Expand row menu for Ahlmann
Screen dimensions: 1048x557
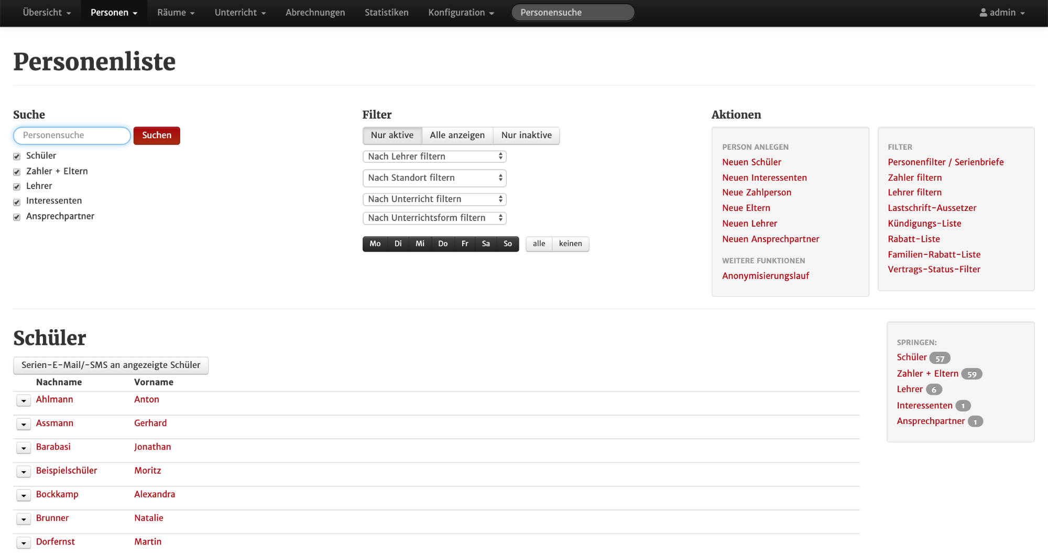[x=24, y=400]
